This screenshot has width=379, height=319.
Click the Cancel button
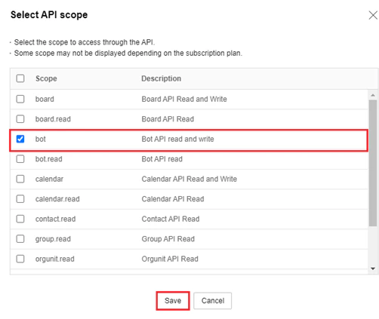213,301
